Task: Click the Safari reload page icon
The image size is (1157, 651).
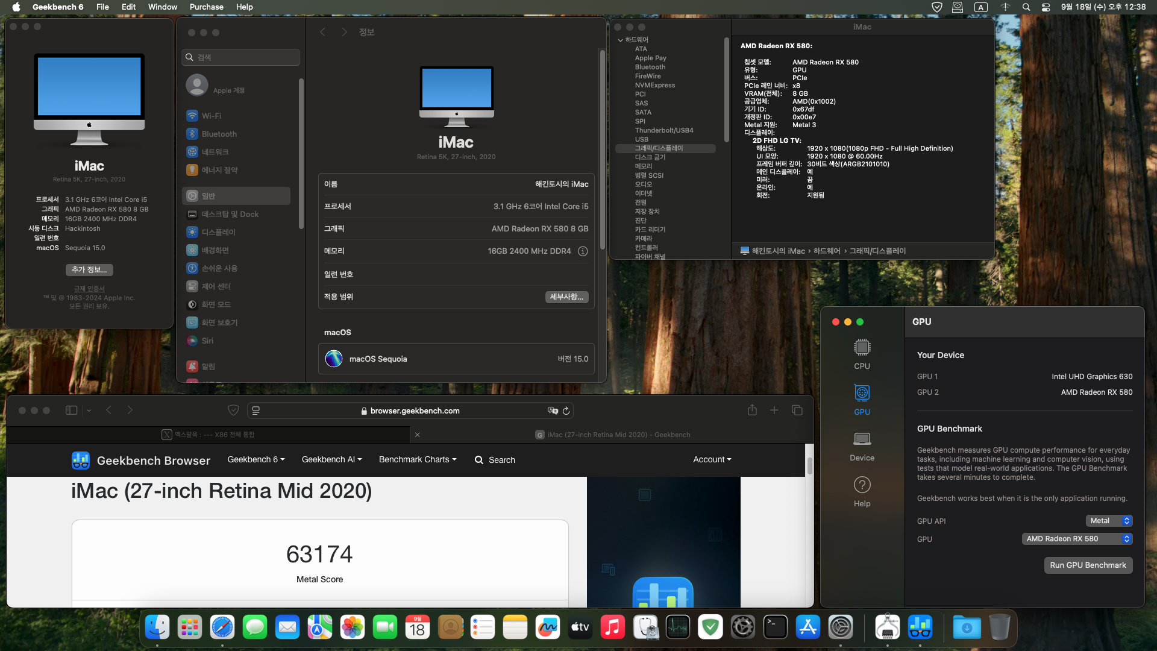Action: 566,410
